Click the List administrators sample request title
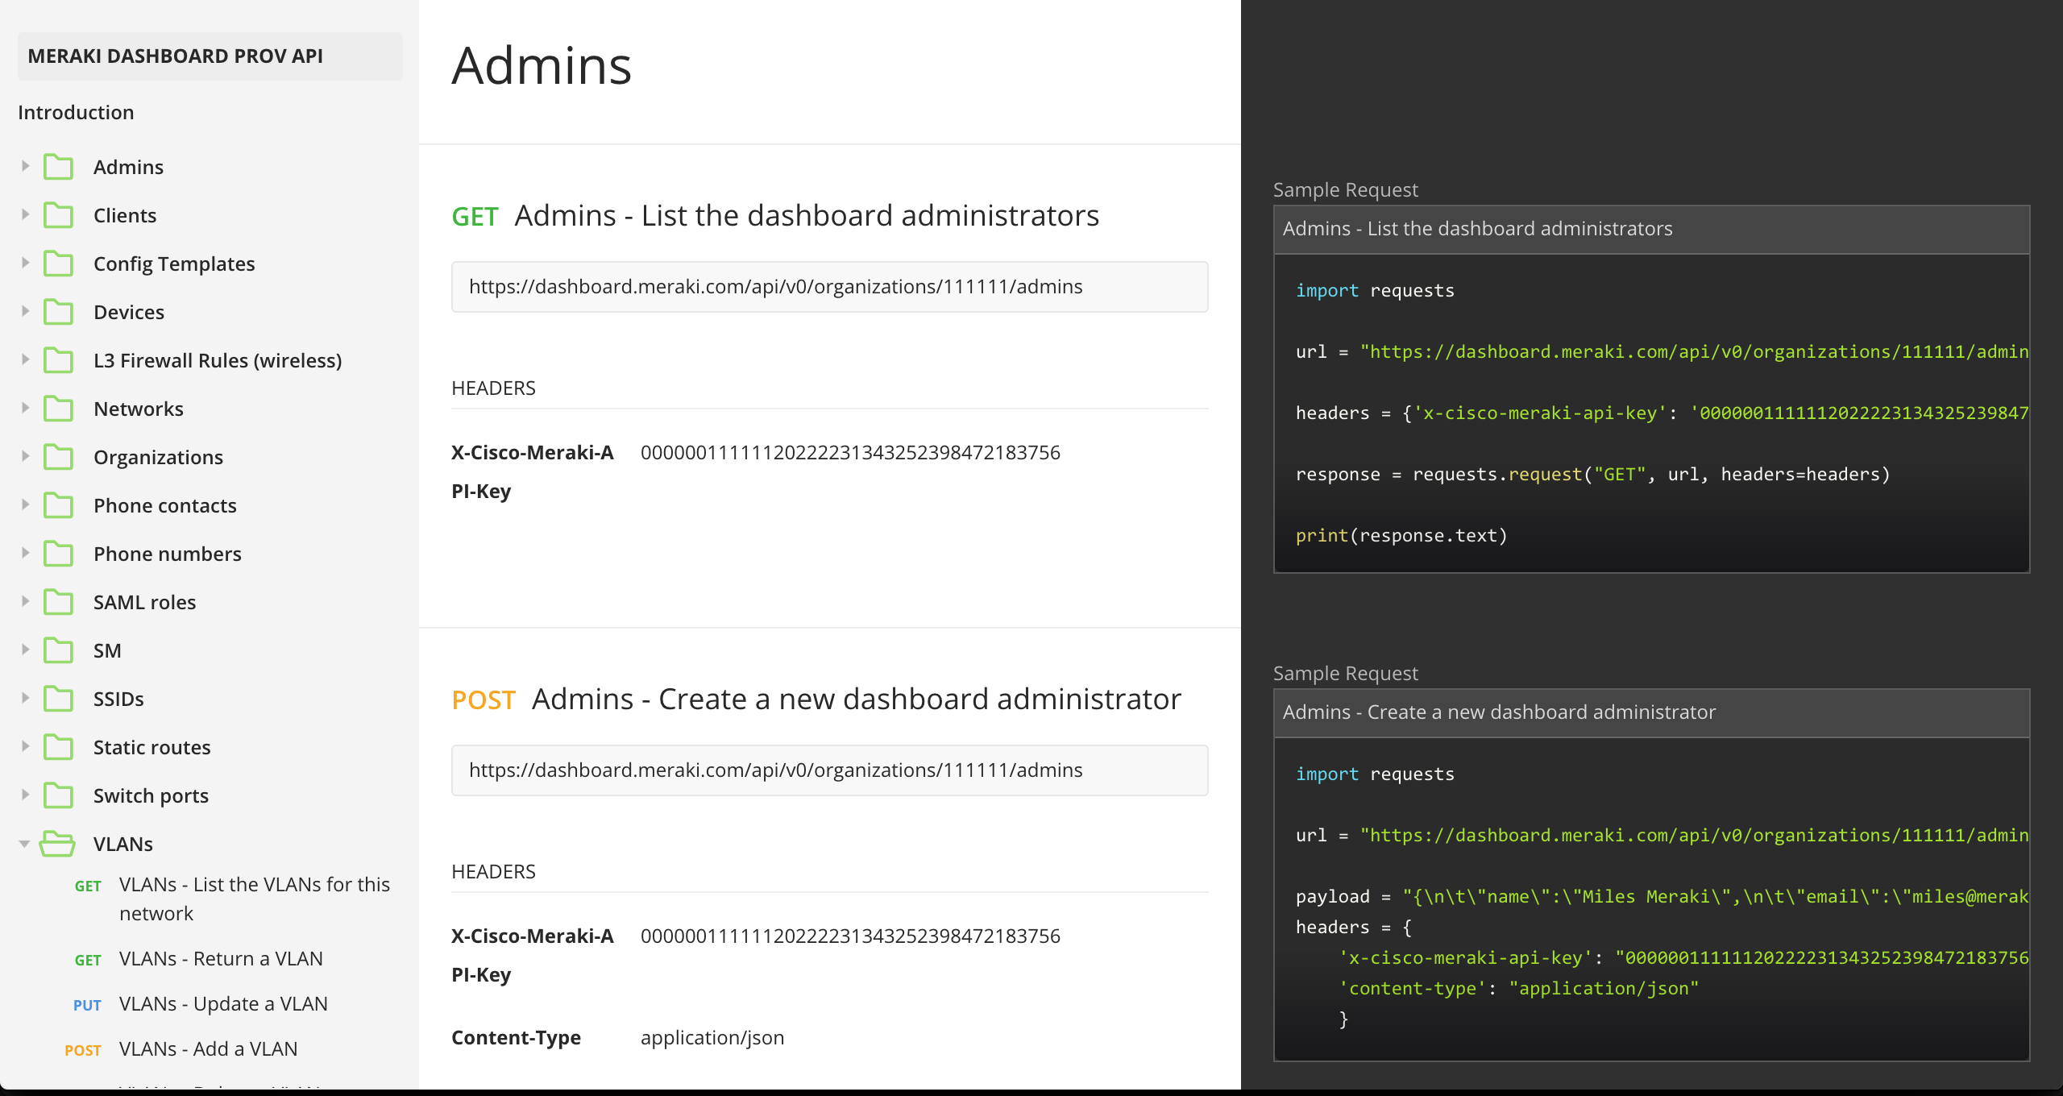Screen dimensions: 2063x1096 click(1477, 228)
